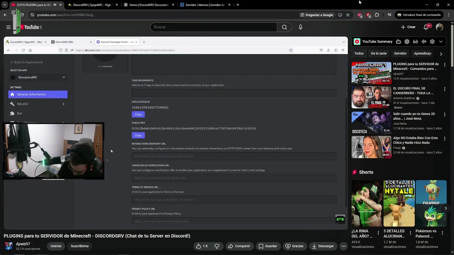Show next Shorts with the arrow
This screenshot has height=255, width=454.
click(445, 208)
